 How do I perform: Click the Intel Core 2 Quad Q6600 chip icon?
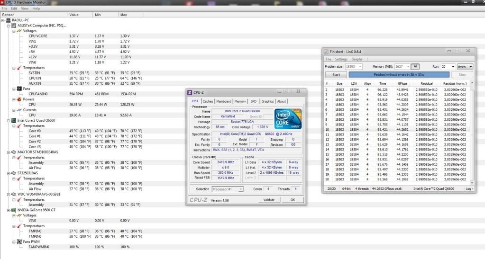pos(14,120)
